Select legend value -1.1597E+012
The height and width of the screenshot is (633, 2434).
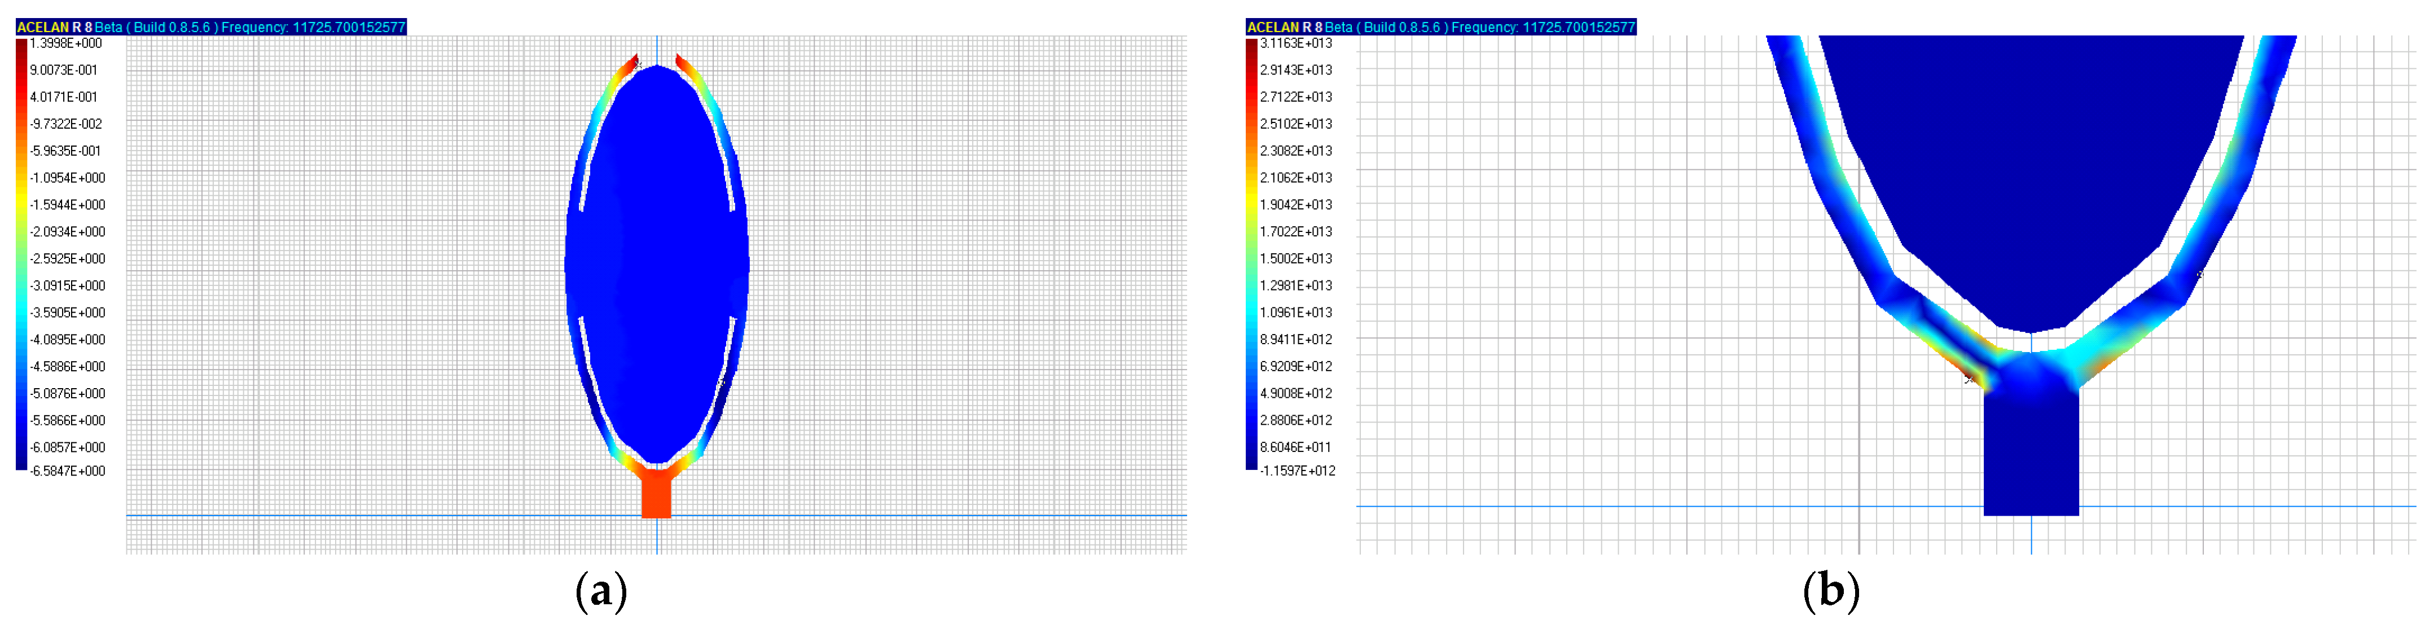tap(1298, 472)
